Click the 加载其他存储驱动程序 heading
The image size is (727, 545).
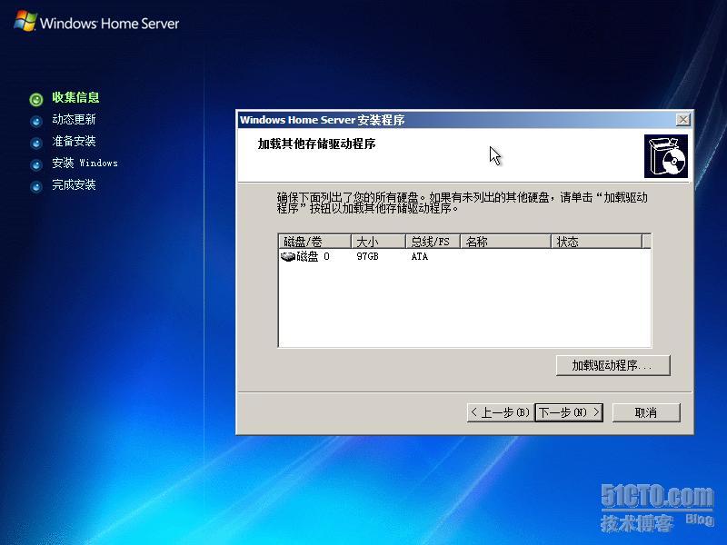click(x=316, y=144)
